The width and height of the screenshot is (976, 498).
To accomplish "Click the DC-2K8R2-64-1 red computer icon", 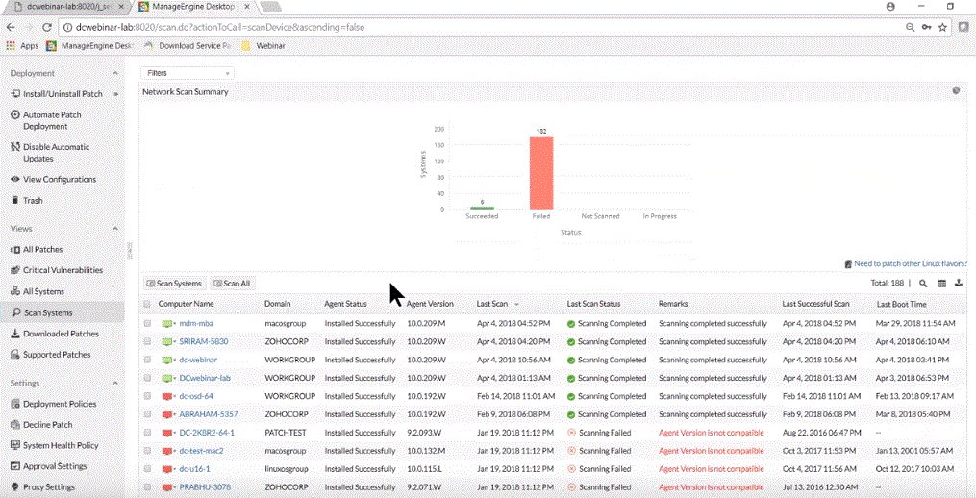I will (167, 433).
